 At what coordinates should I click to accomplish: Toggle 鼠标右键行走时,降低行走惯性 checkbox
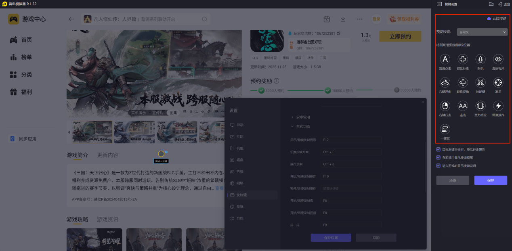(439, 149)
